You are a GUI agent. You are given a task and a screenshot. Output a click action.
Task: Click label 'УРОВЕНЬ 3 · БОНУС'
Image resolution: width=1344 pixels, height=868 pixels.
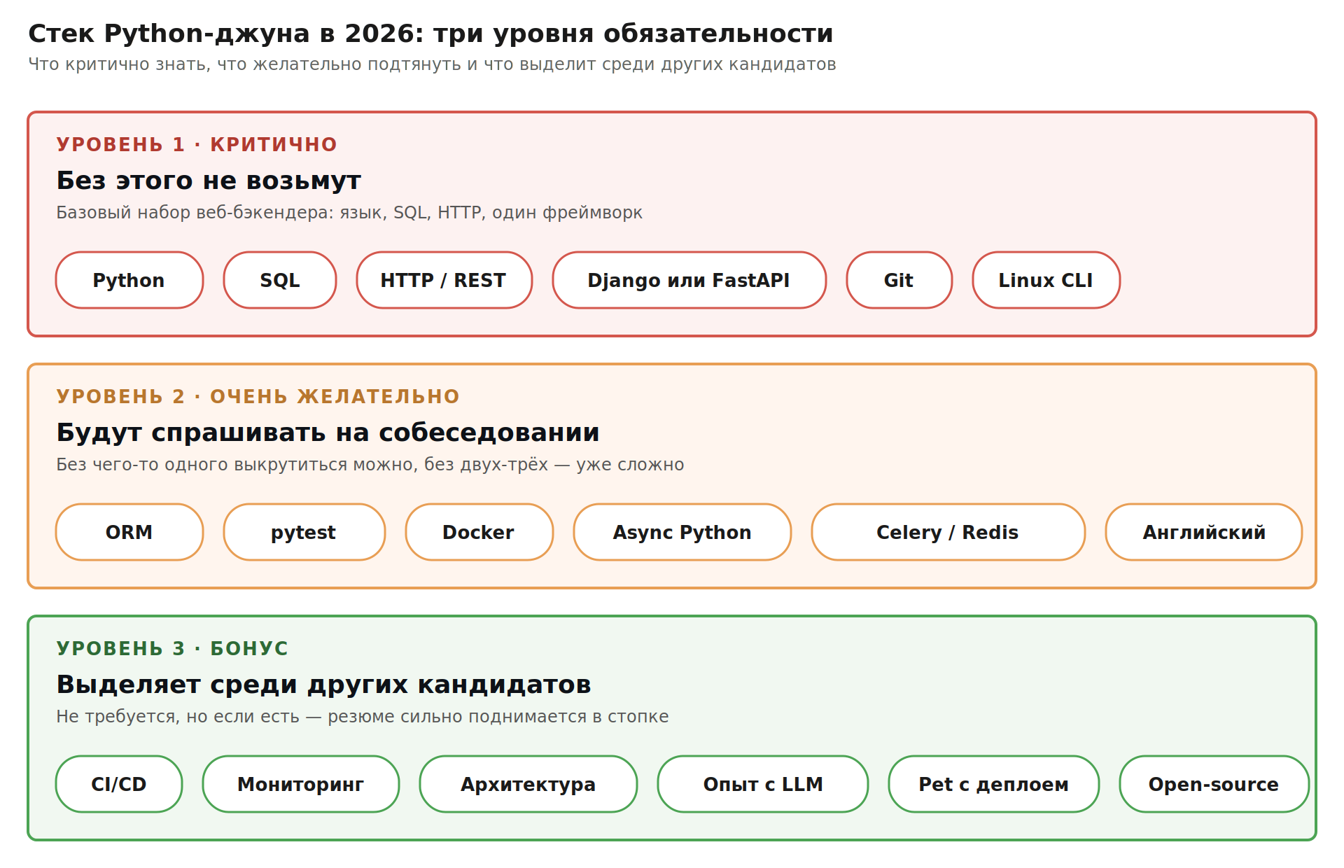pos(172,648)
